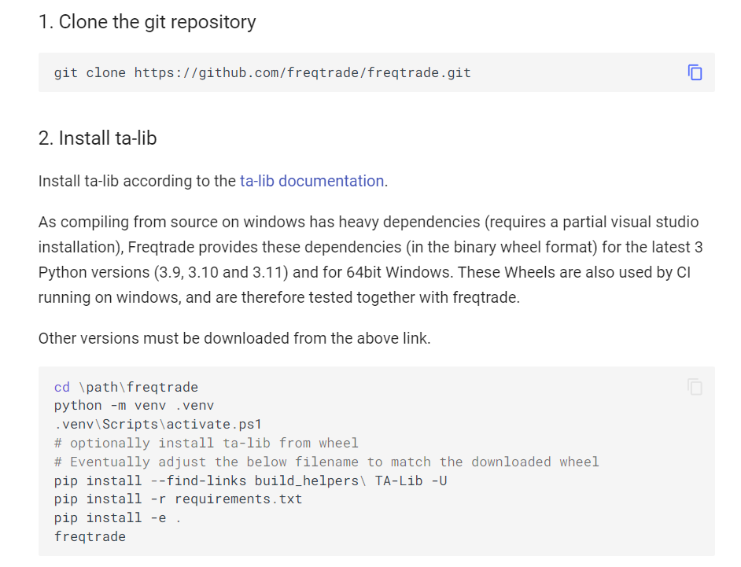Click the 'Clone the git repository' heading
The image size is (741, 567).
pos(147,22)
